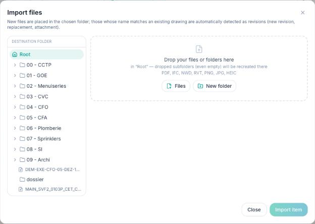Select folder name 08 - SI

click(x=34, y=149)
